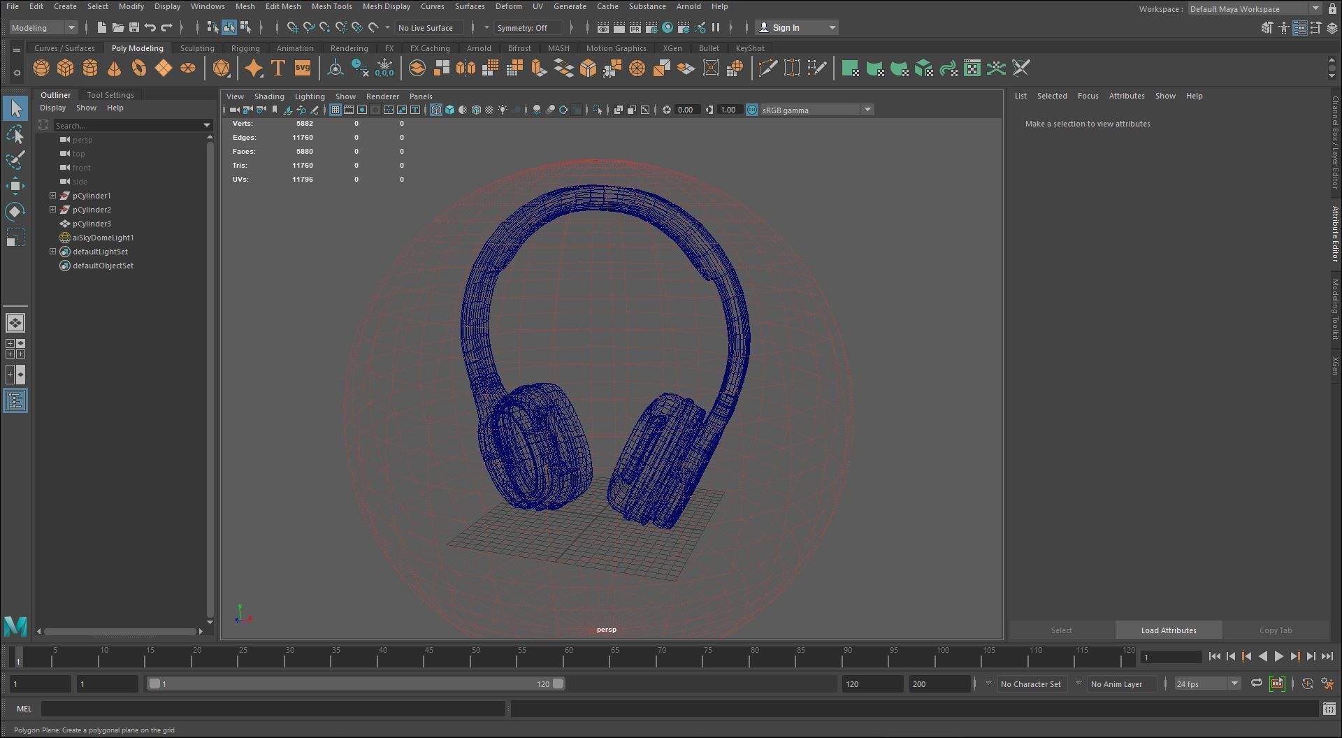Create a polygon torus from the shelf
Image resolution: width=1342 pixels, height=738 pixels.
point(139,68)
